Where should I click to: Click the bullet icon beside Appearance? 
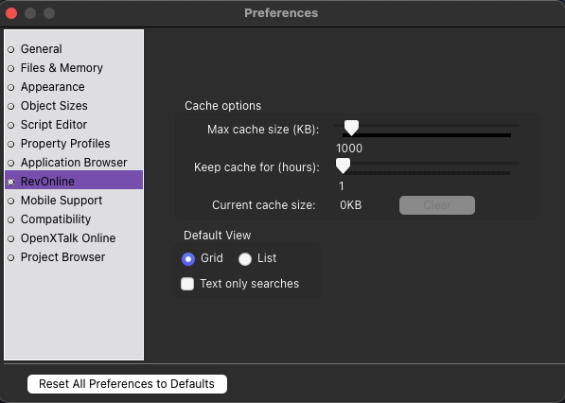11,87
